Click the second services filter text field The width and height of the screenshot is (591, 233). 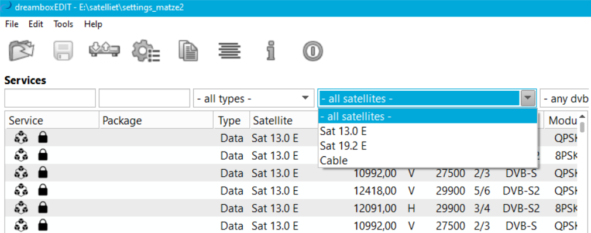coord(145,98)
